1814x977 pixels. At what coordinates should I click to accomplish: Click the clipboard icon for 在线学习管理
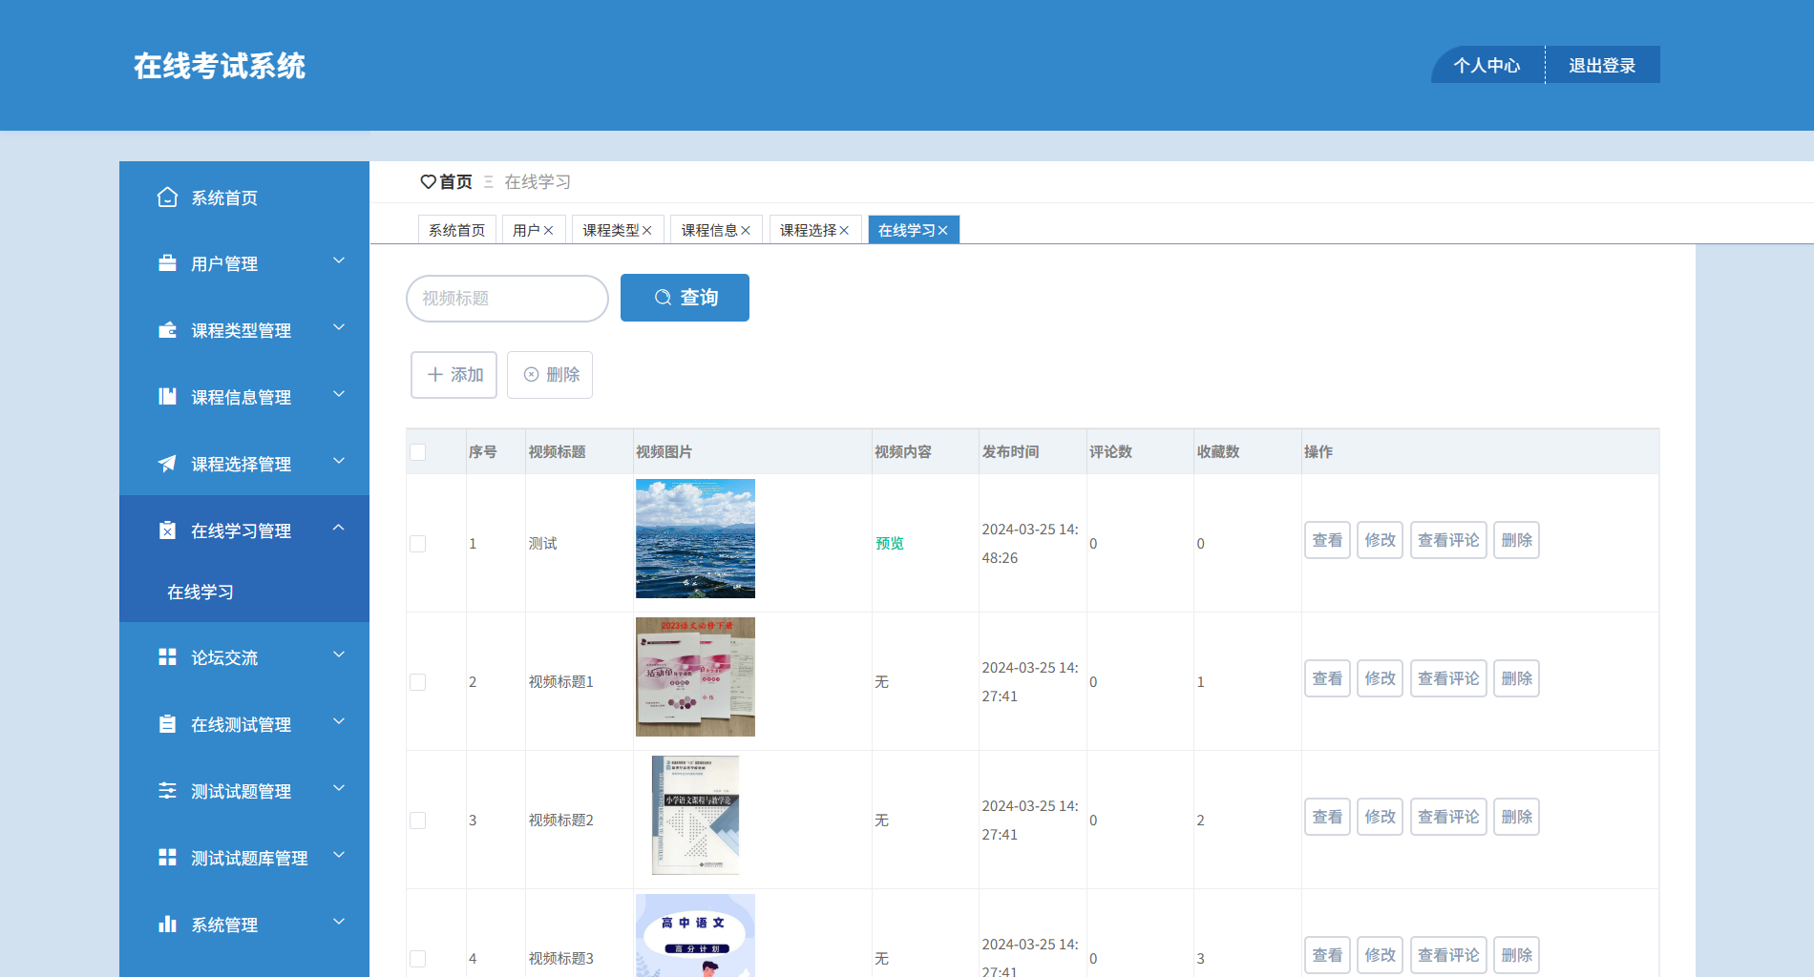point(167,530)
